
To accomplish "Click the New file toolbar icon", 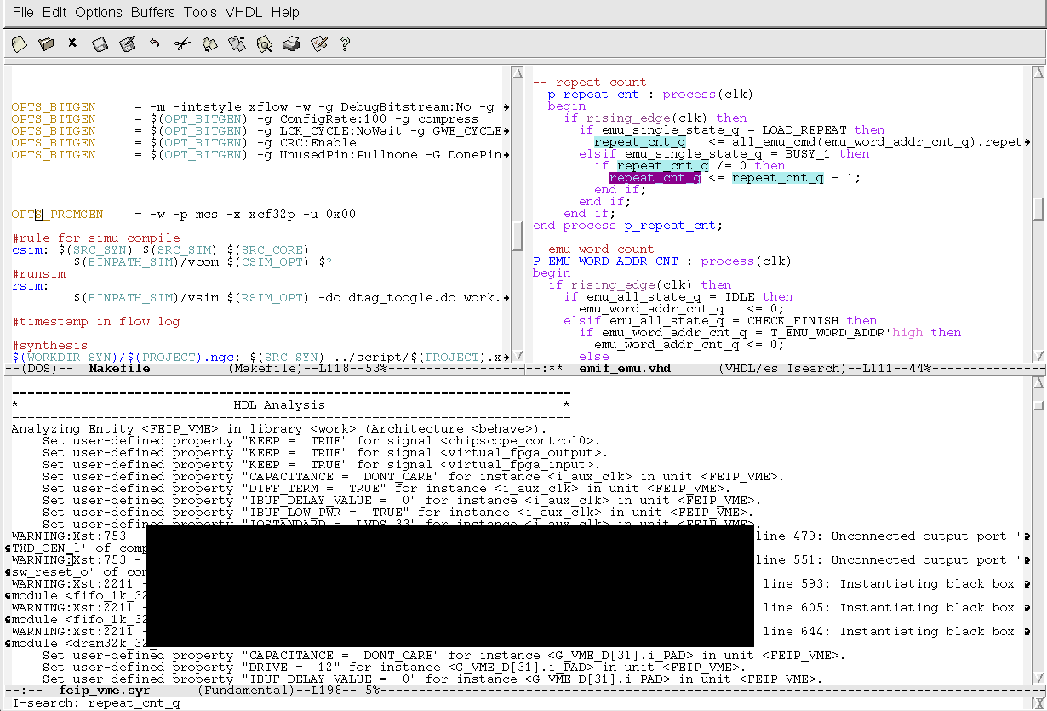I will pyautogui.click(x=20, y=43).
